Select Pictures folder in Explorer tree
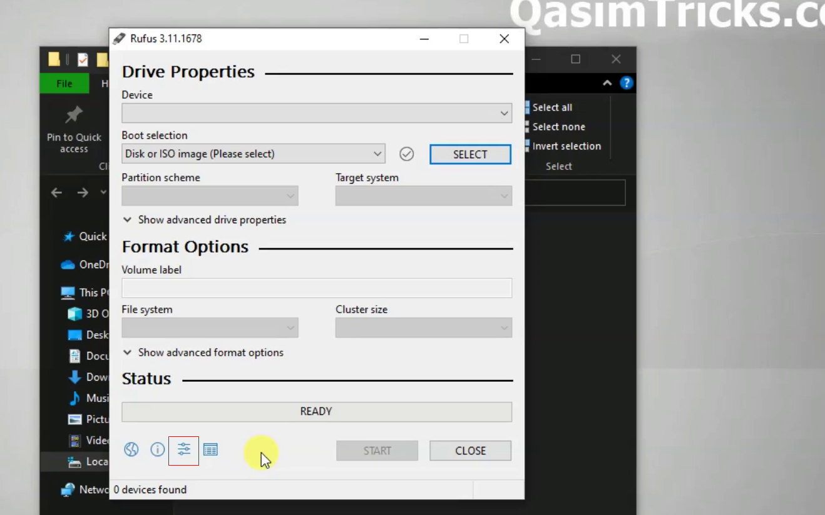Screen dimensions: 825x515 pos(88,419)
